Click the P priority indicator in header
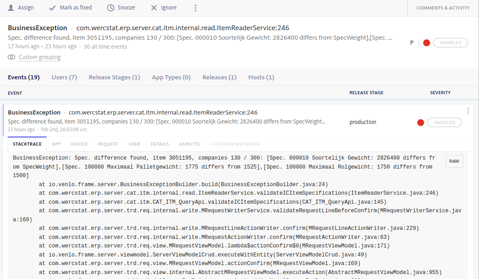Image resolution: width=479 pixels, height=279 pixels. point(412,43)
